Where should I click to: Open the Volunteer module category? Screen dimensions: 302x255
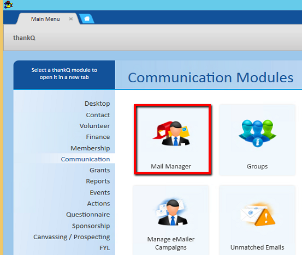pos(94,126)
